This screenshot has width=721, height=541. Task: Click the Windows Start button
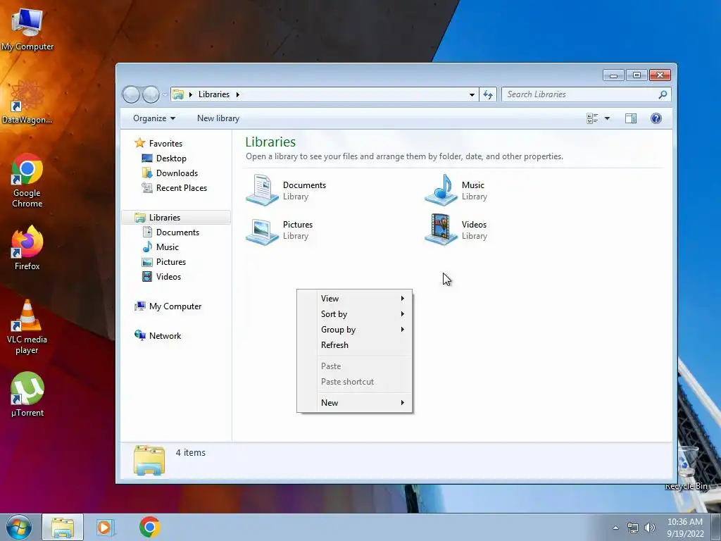coord(19,527)
